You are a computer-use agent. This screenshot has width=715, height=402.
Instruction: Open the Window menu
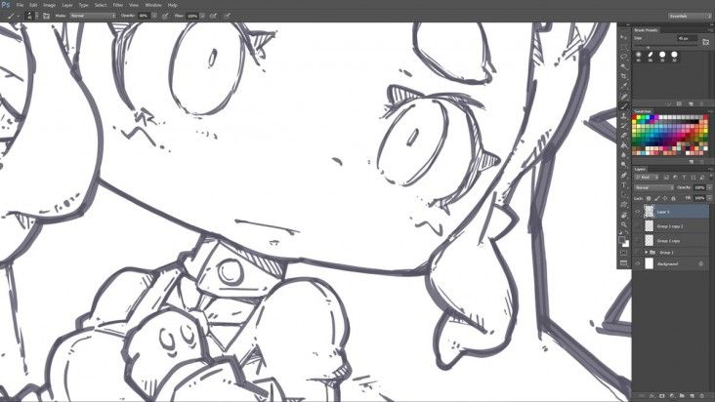pos(153,5)
